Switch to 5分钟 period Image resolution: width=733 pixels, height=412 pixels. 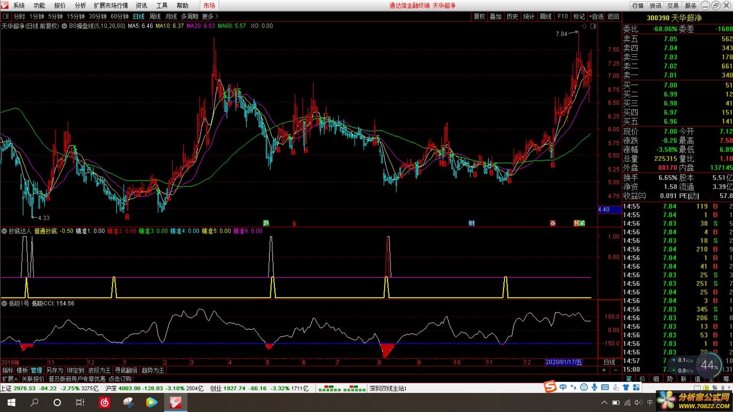[55, 16]
